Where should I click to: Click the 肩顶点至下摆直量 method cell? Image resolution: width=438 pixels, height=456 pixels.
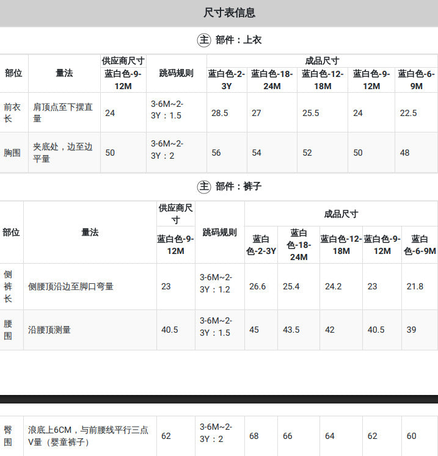(64, 113)
